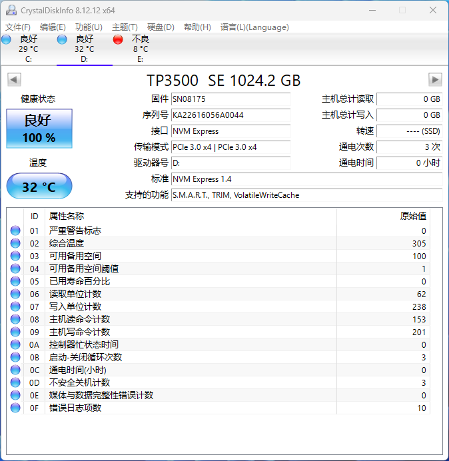Select drive D: status tab (32 °C)
Image resolution: width=449 pixels, height=461 pixels.
coord(85,49)
